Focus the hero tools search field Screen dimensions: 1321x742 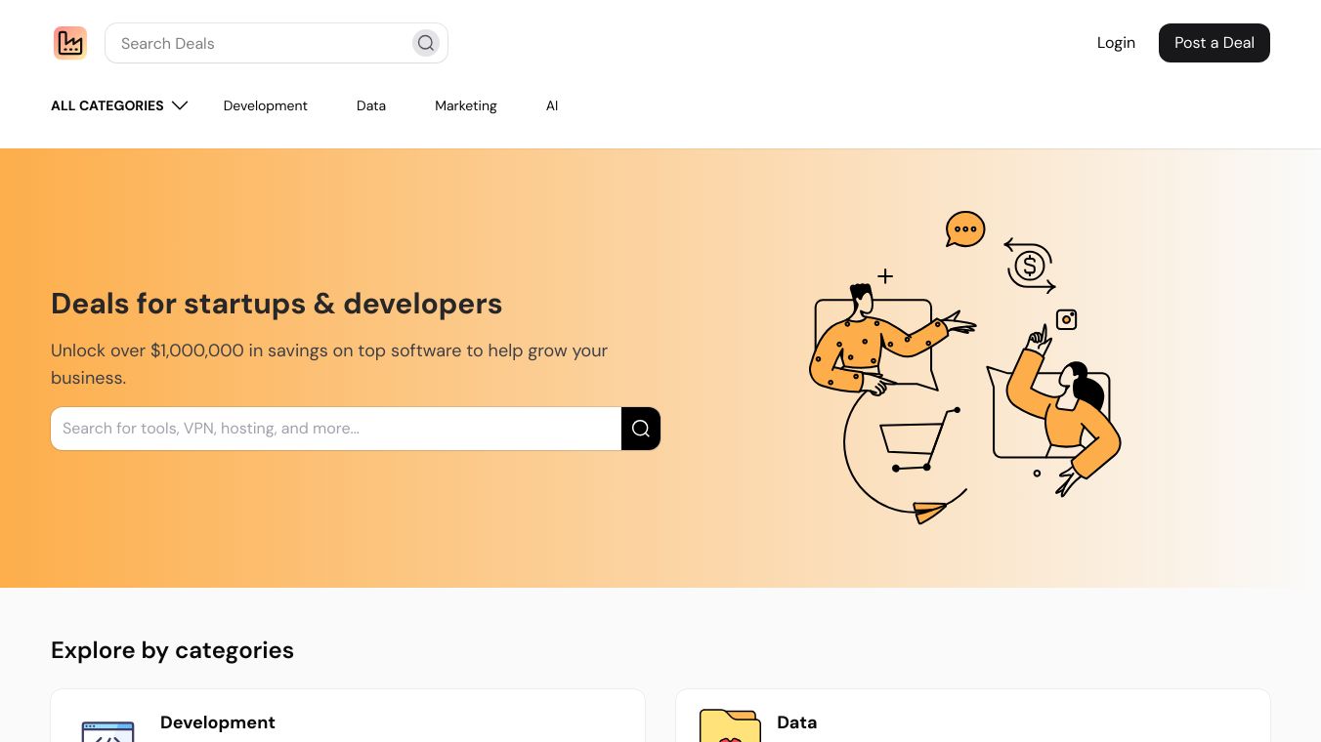(x=336, y=429)
